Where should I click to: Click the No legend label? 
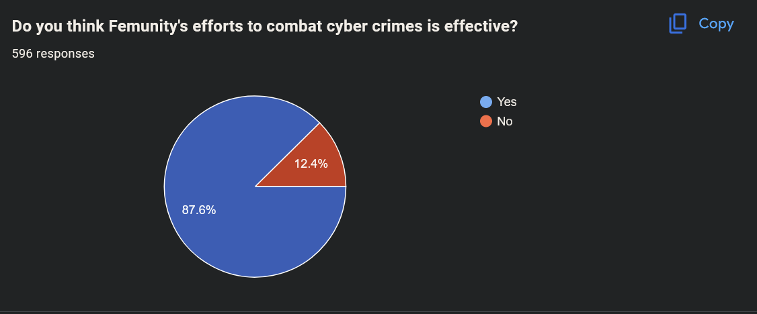coord(504,121)
